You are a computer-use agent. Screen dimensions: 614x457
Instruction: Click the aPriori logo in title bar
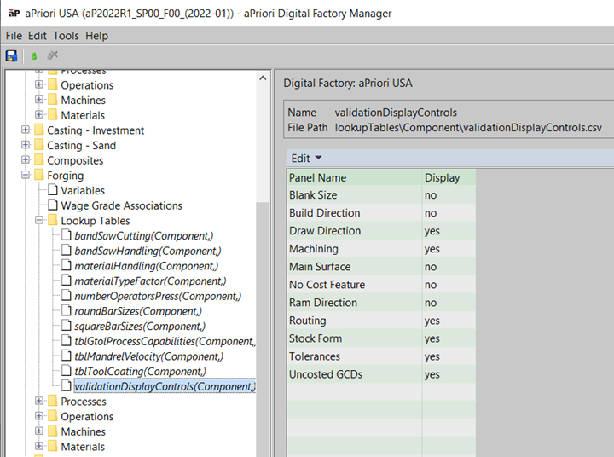[14, 14]
